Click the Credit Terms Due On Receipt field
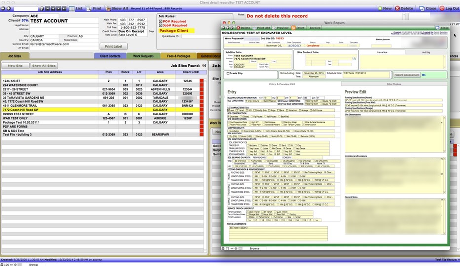Image resolution: width=460 pixels, height=266 pixels. pyautogui.click(x=133, y=31)
